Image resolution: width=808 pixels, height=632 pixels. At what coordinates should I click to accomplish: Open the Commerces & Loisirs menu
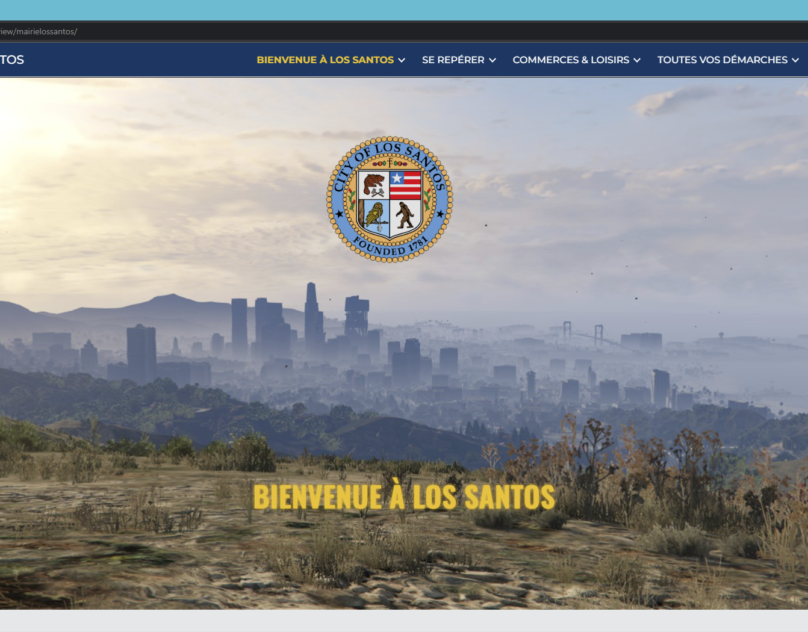point(571,60)
